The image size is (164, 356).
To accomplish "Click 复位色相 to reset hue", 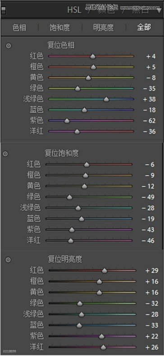I will (61, 45).
